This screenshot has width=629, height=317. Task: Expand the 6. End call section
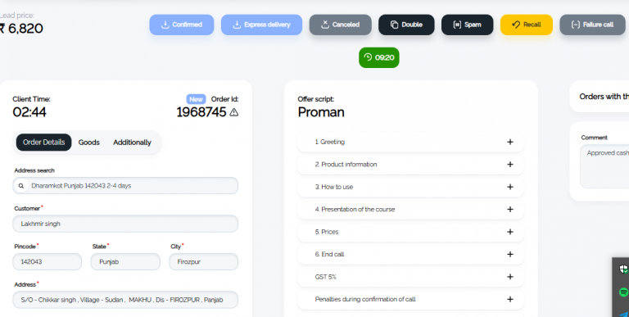pos(411,255)
